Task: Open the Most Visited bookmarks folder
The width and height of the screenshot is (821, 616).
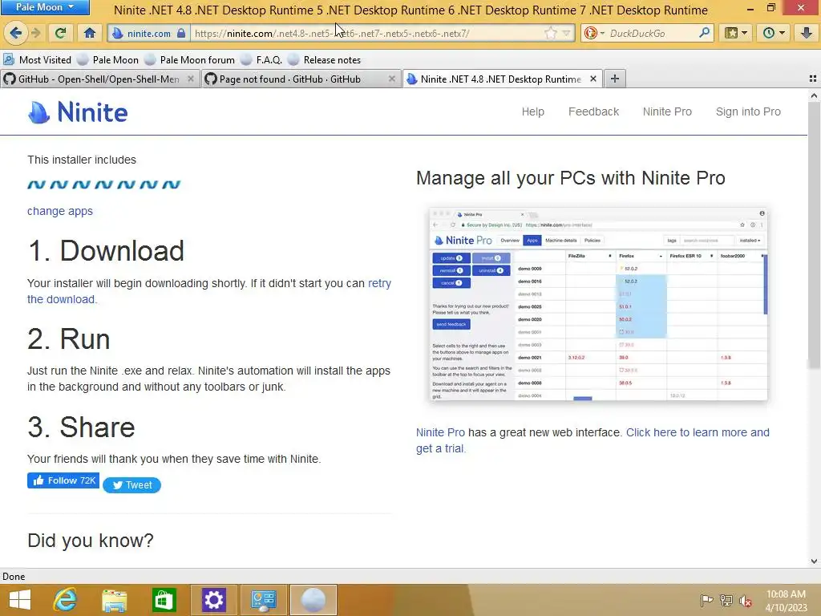Action: pyautogui.click(x=38, y=59)
